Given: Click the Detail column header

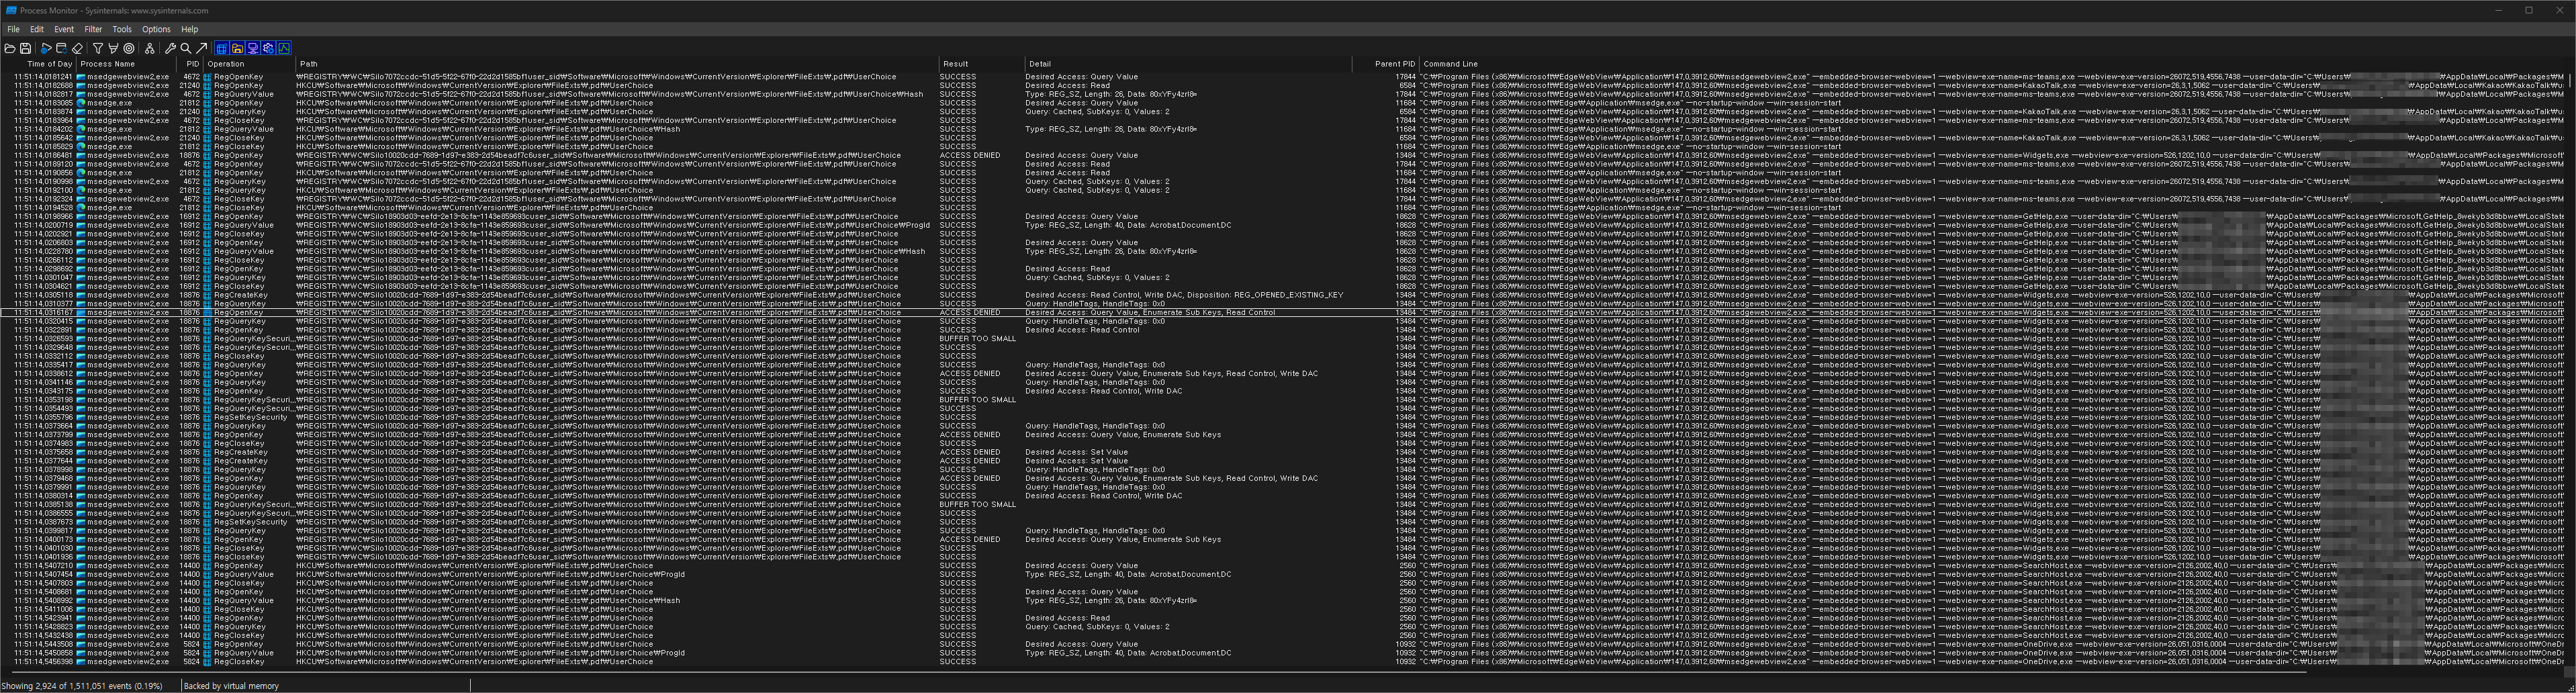Looking at the screenshot, I should 1187,64.
